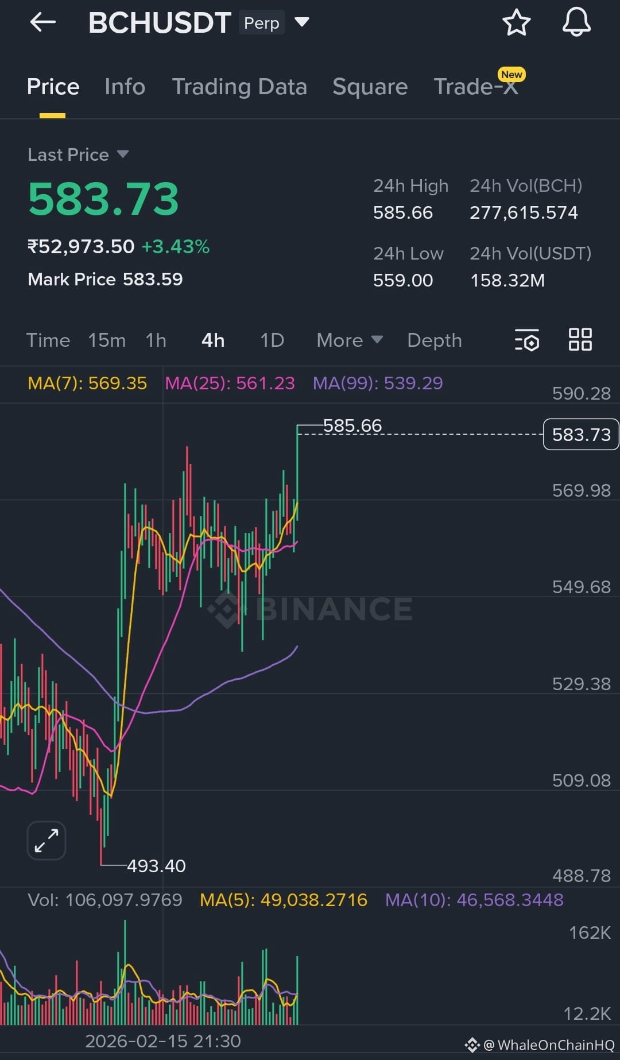The image size is (620, 1060).
Task: Tap the MA(99): 539.29 indicator label
Action: pos(378,383)
